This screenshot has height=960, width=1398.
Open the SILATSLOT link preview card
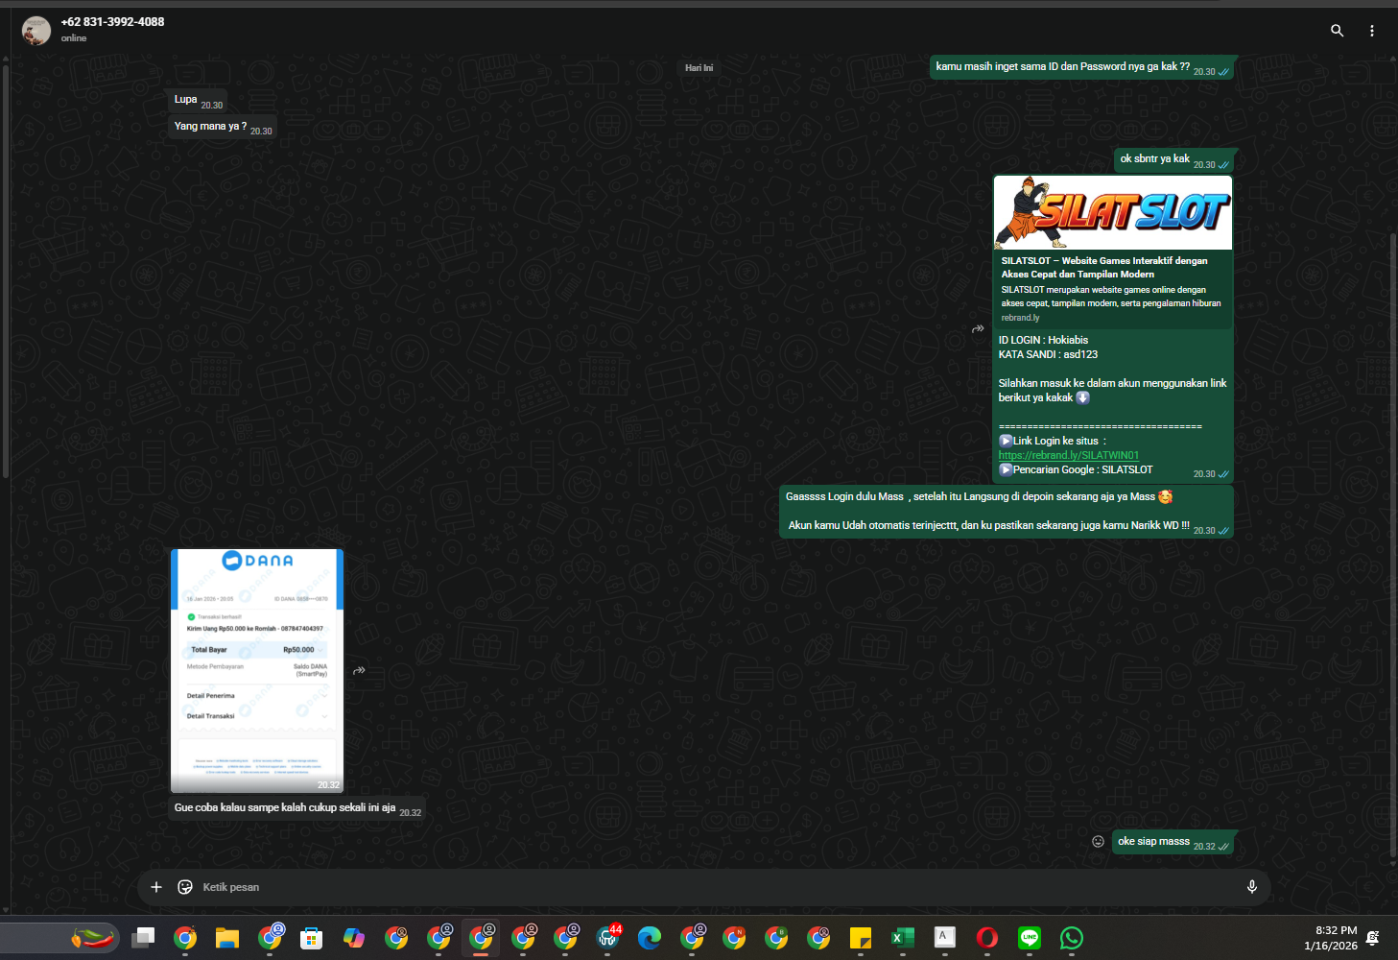[x=1113, y=252]
